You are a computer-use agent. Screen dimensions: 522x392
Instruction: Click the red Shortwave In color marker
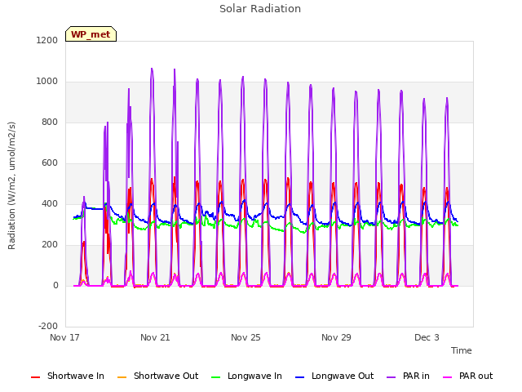click(35, 377)
